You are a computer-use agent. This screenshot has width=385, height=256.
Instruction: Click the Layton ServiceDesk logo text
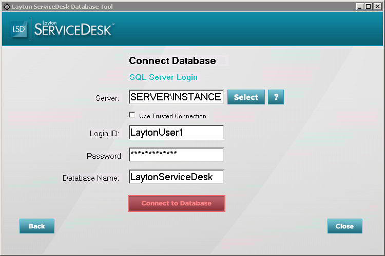(73, 29)
